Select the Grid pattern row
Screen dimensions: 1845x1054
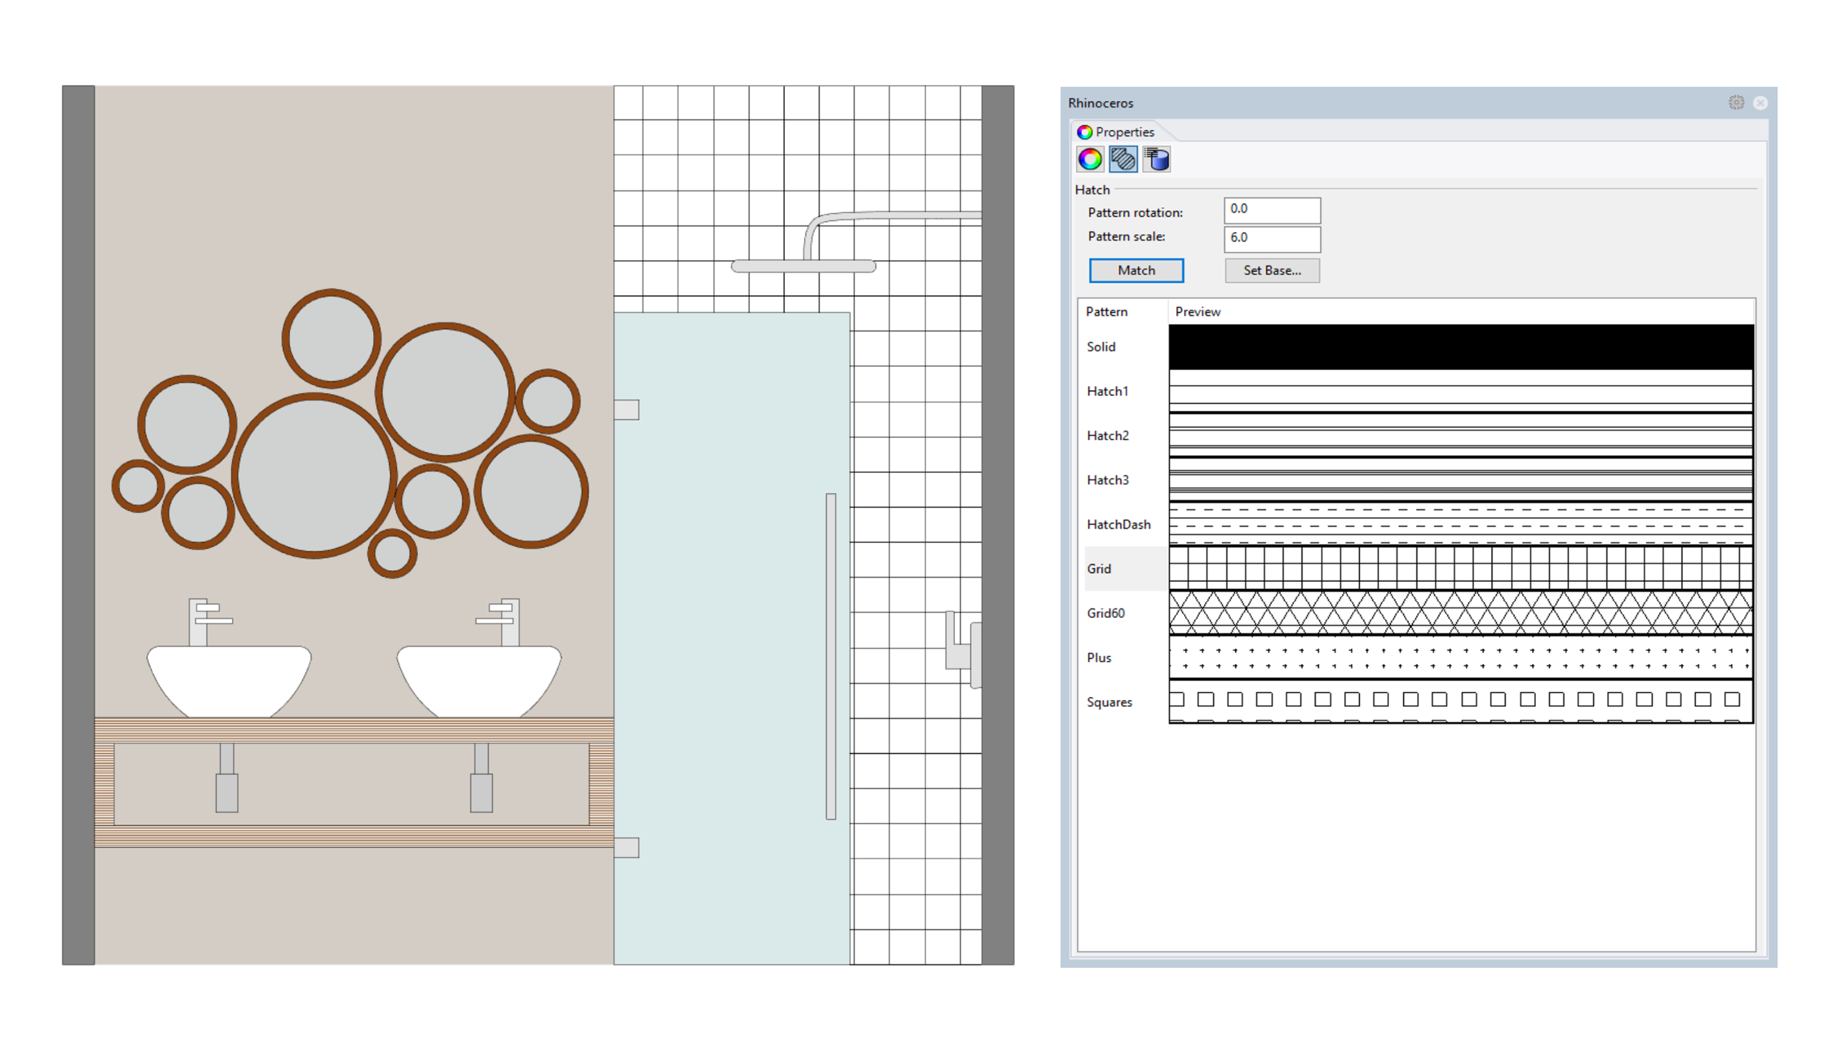pos(1098,569)
